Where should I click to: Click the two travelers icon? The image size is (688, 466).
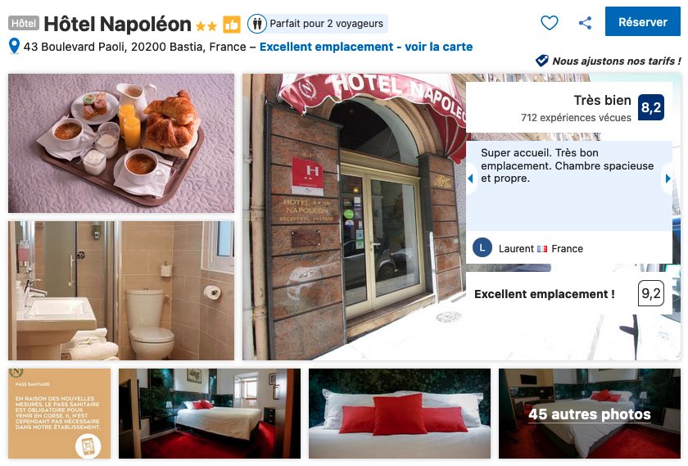coord(257,24)
